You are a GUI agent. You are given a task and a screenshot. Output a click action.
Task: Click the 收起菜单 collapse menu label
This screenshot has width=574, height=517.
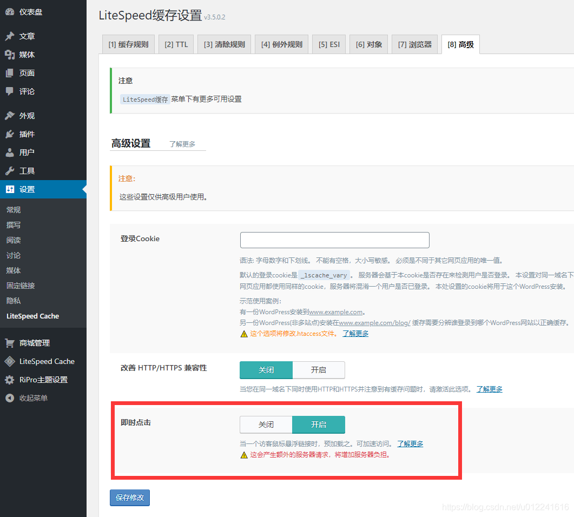pyautogui.click(x=34, y=398)
